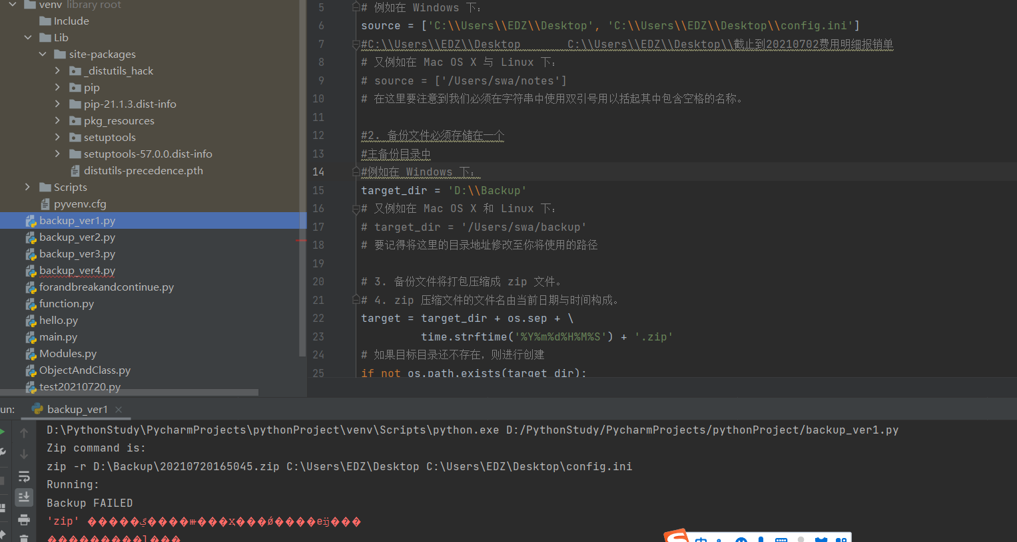Fold the comment block at line 16
Screen dimensions: 1017x542
[x=356, y=209]
